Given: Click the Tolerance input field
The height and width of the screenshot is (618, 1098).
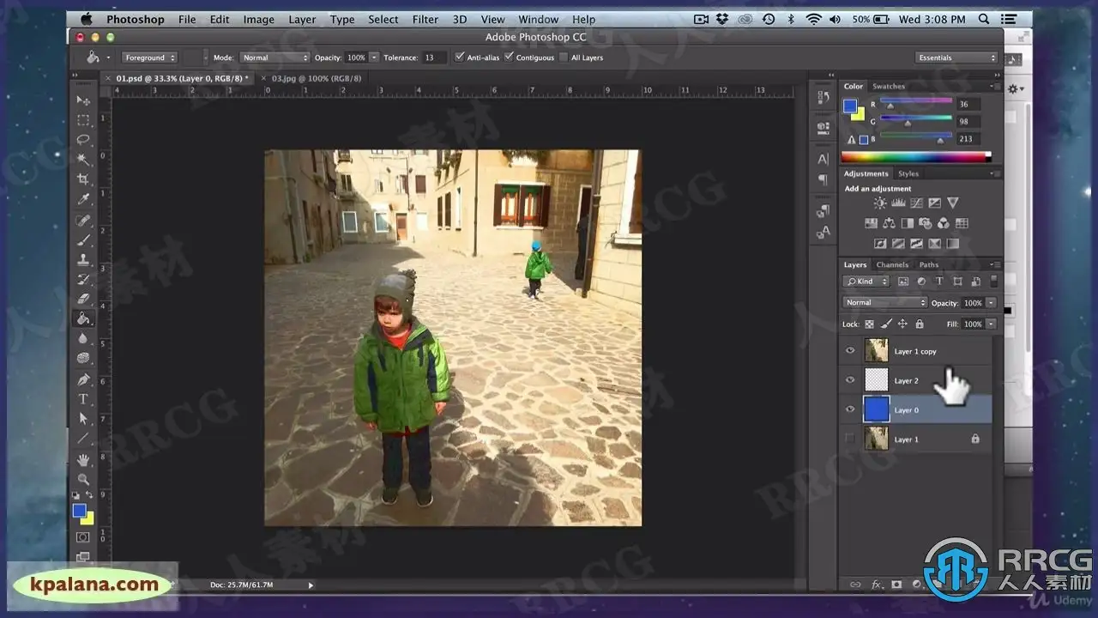Looking at the screenshot, I should [435, 58].
